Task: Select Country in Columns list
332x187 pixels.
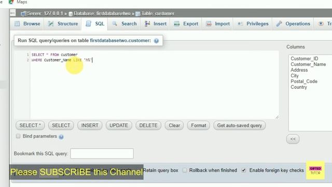Action: (299, 87)
